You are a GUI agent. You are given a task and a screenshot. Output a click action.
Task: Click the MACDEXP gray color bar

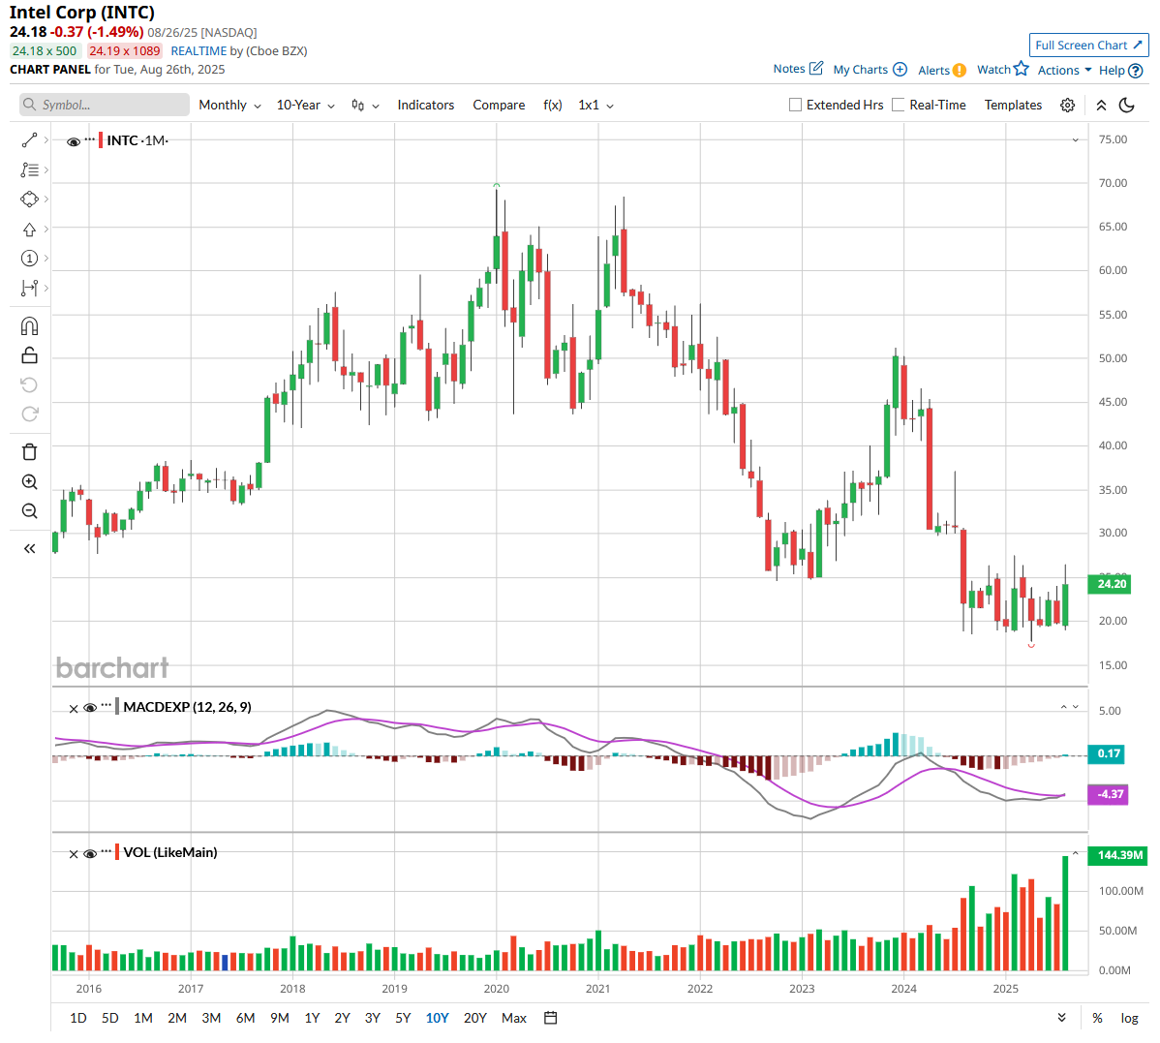pos(117,706)
